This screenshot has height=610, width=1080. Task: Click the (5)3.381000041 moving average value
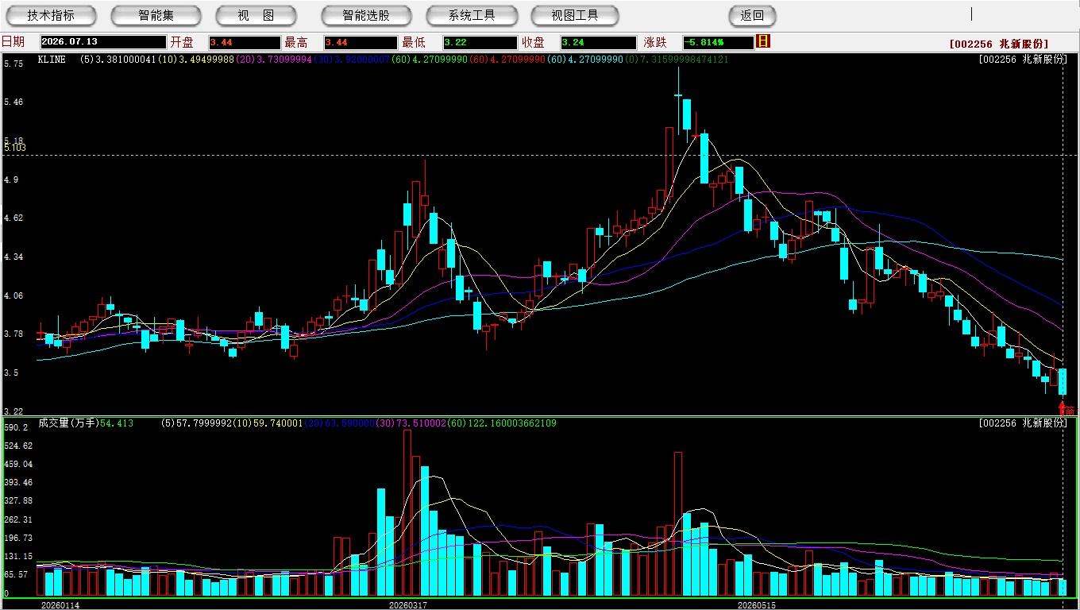[x=118, y=60]
